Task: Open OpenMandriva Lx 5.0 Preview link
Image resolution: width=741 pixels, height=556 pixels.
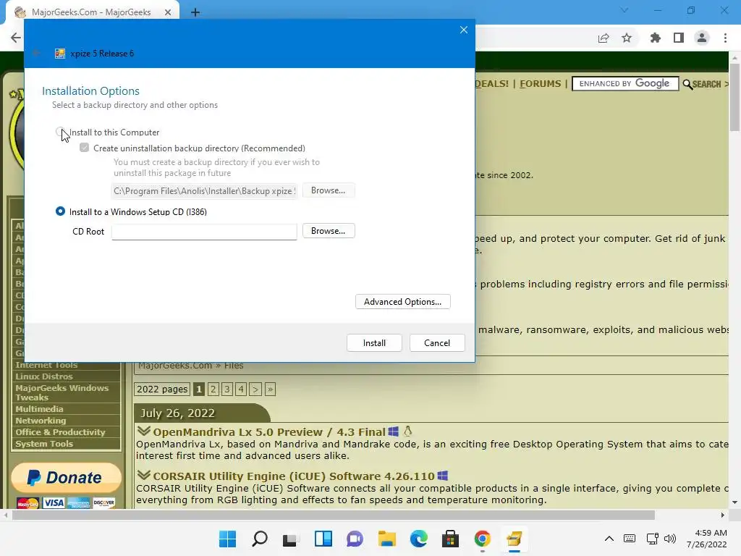Action: coord(269,432)
